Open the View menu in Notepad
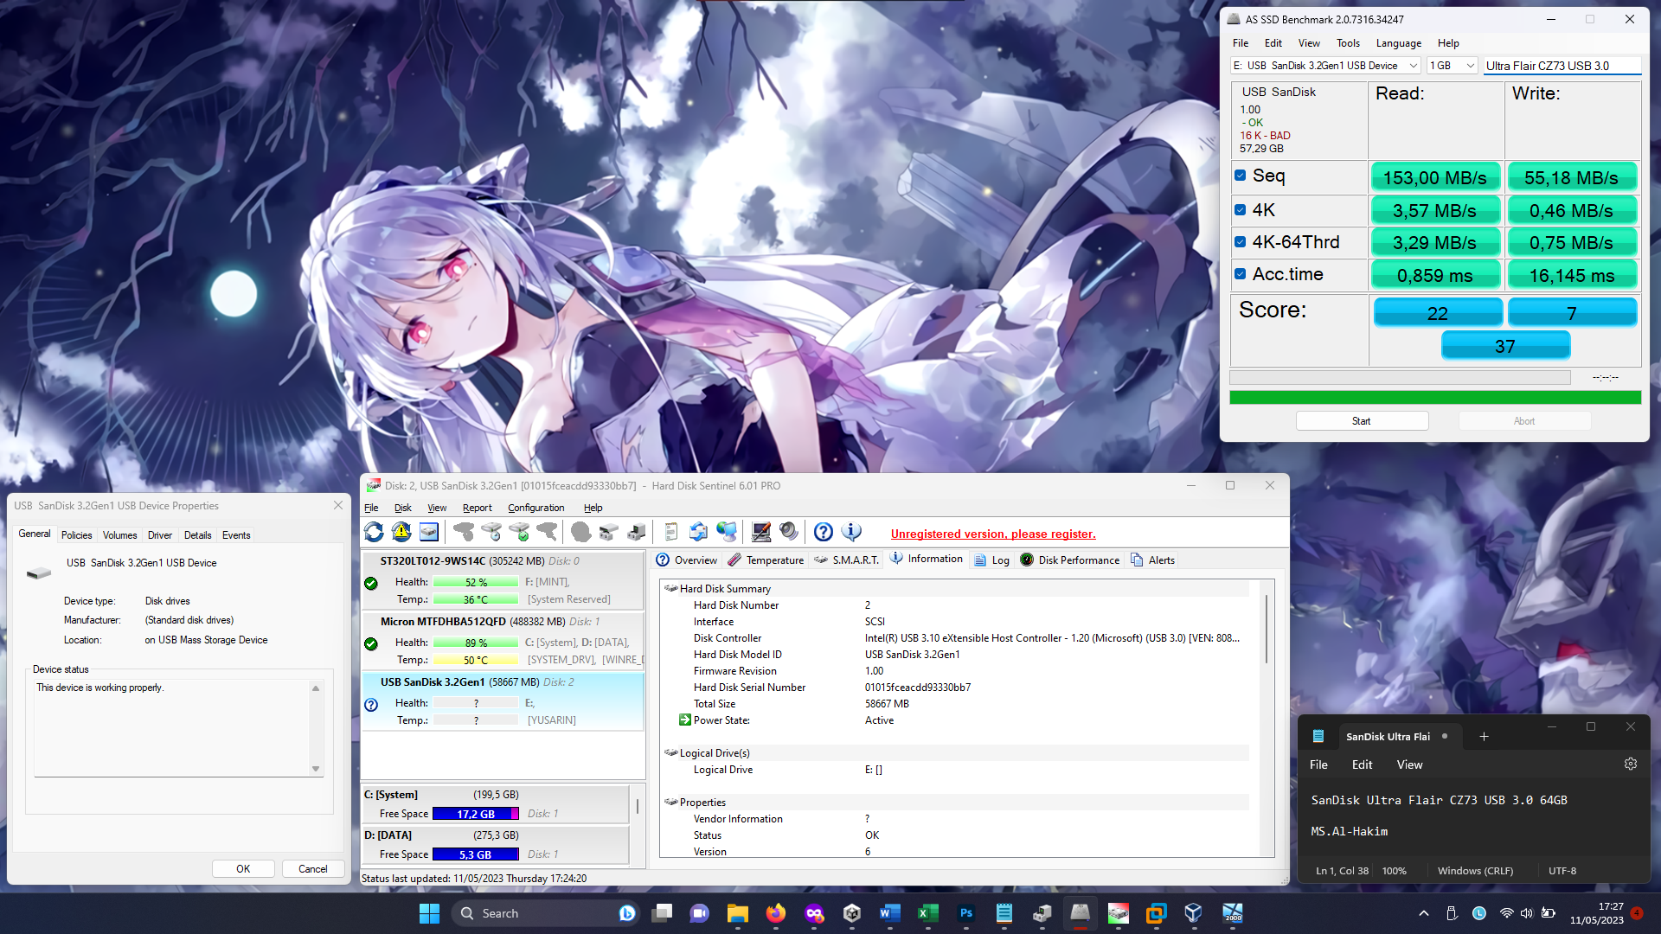This screenshot has width=1661, height=934. point(1409,764)
